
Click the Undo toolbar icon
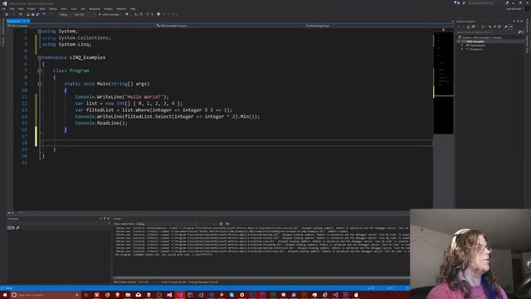tap(44, 15)
